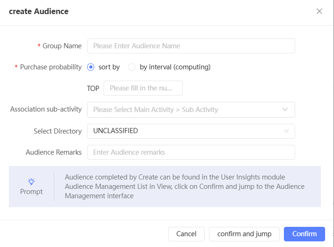
Task: Click the Group Name input field
Action: point(191,46)
